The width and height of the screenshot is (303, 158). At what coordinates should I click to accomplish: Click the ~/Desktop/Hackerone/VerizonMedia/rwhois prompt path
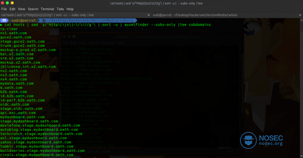click(90, 20)
